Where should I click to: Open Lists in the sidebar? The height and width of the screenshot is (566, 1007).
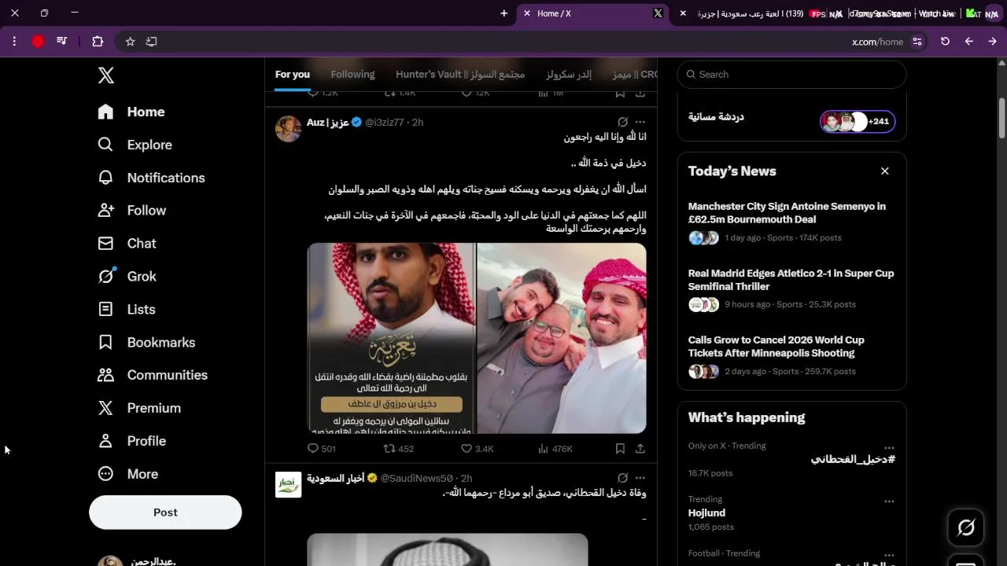126,310
